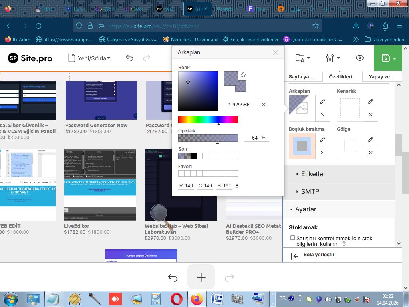Edit Arkaplan with the pencil icon
Image resolution: width=409 pixels, height=307 pixels.
coord(323,102)
